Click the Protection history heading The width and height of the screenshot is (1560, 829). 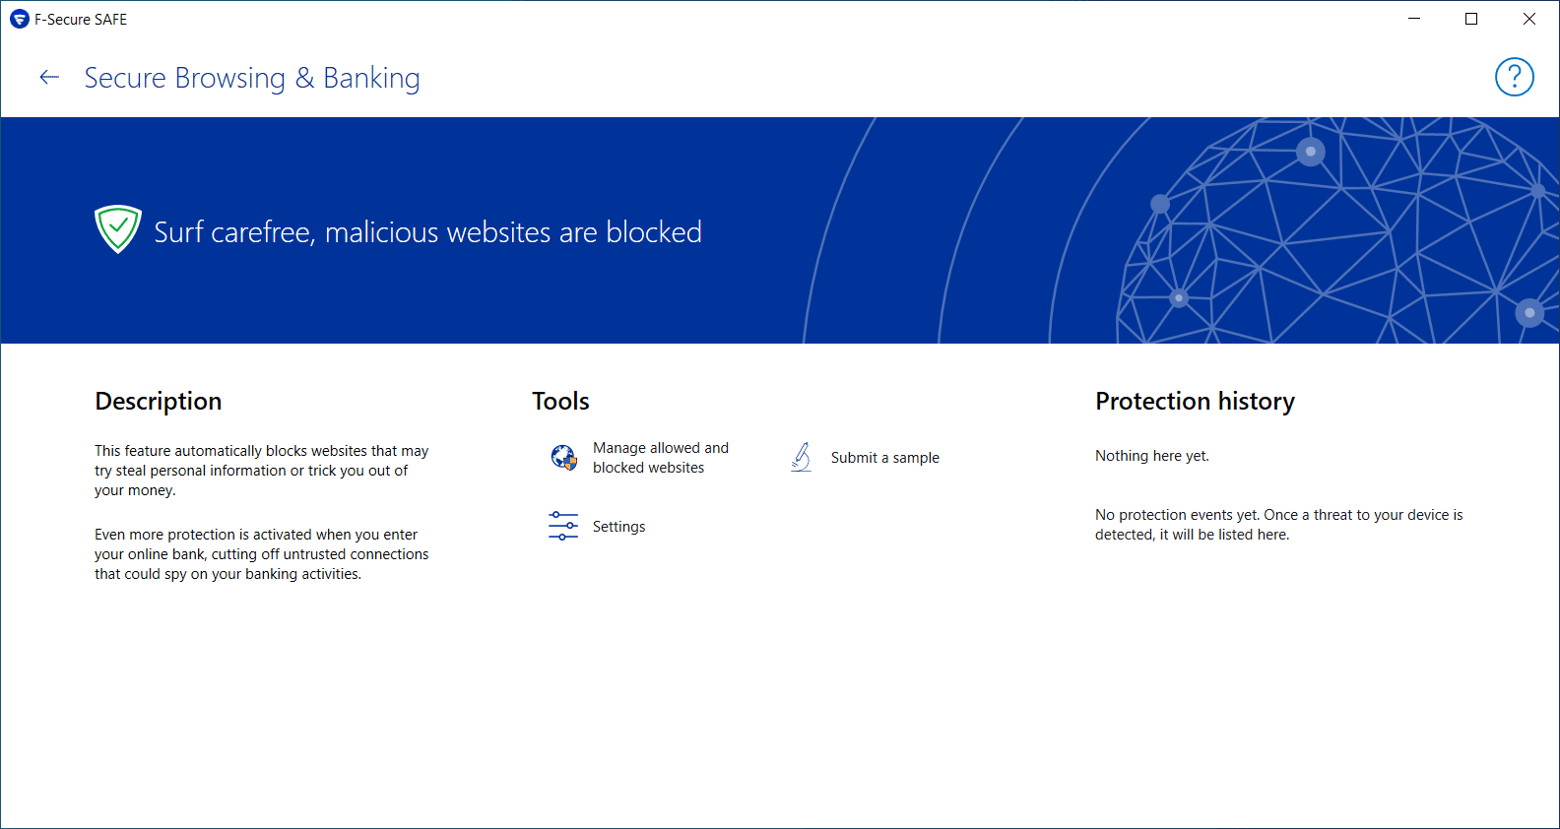click(1195, 402)
